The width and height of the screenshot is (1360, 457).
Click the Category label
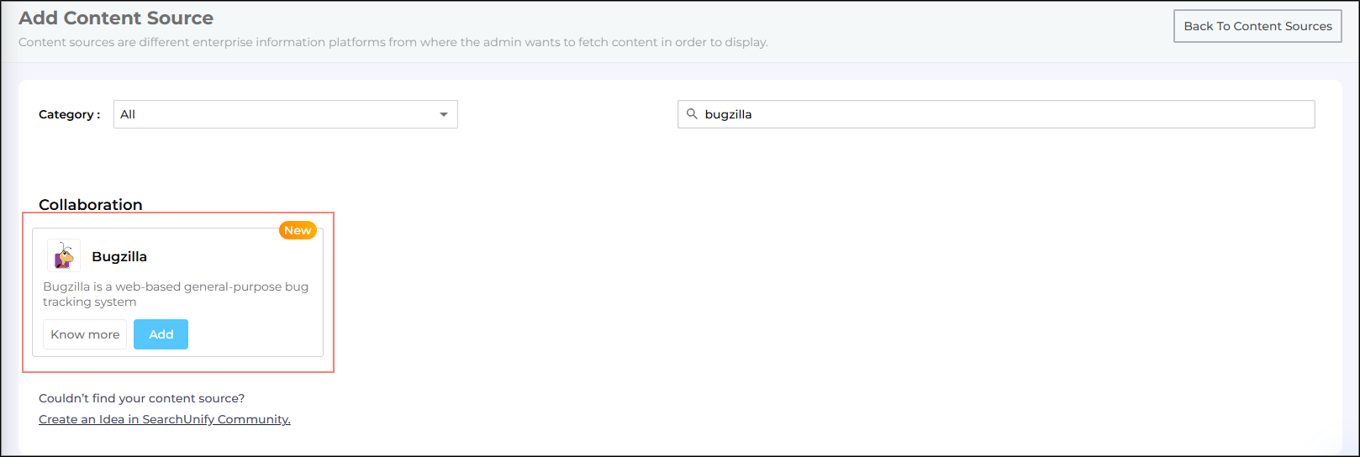coord(69,114)
